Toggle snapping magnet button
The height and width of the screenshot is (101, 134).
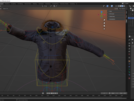54,6
